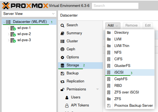Click the building icon next to CIFS
The image size is (158, 112).
coord(109,59)
